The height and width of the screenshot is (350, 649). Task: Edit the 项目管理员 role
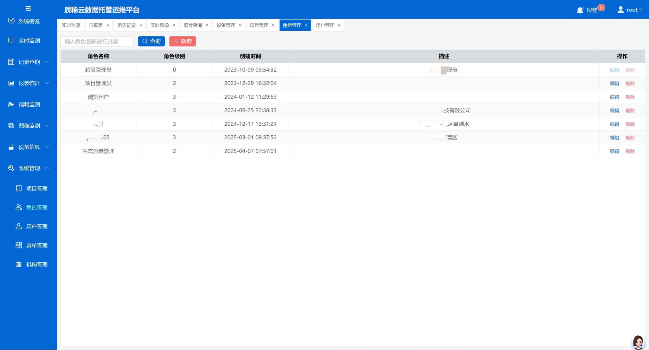click(x=614, y=84)
